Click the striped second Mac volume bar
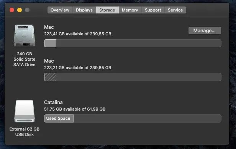Image resolution: width=236 pixels, height=149 pixels. click(x=133, y=77)
